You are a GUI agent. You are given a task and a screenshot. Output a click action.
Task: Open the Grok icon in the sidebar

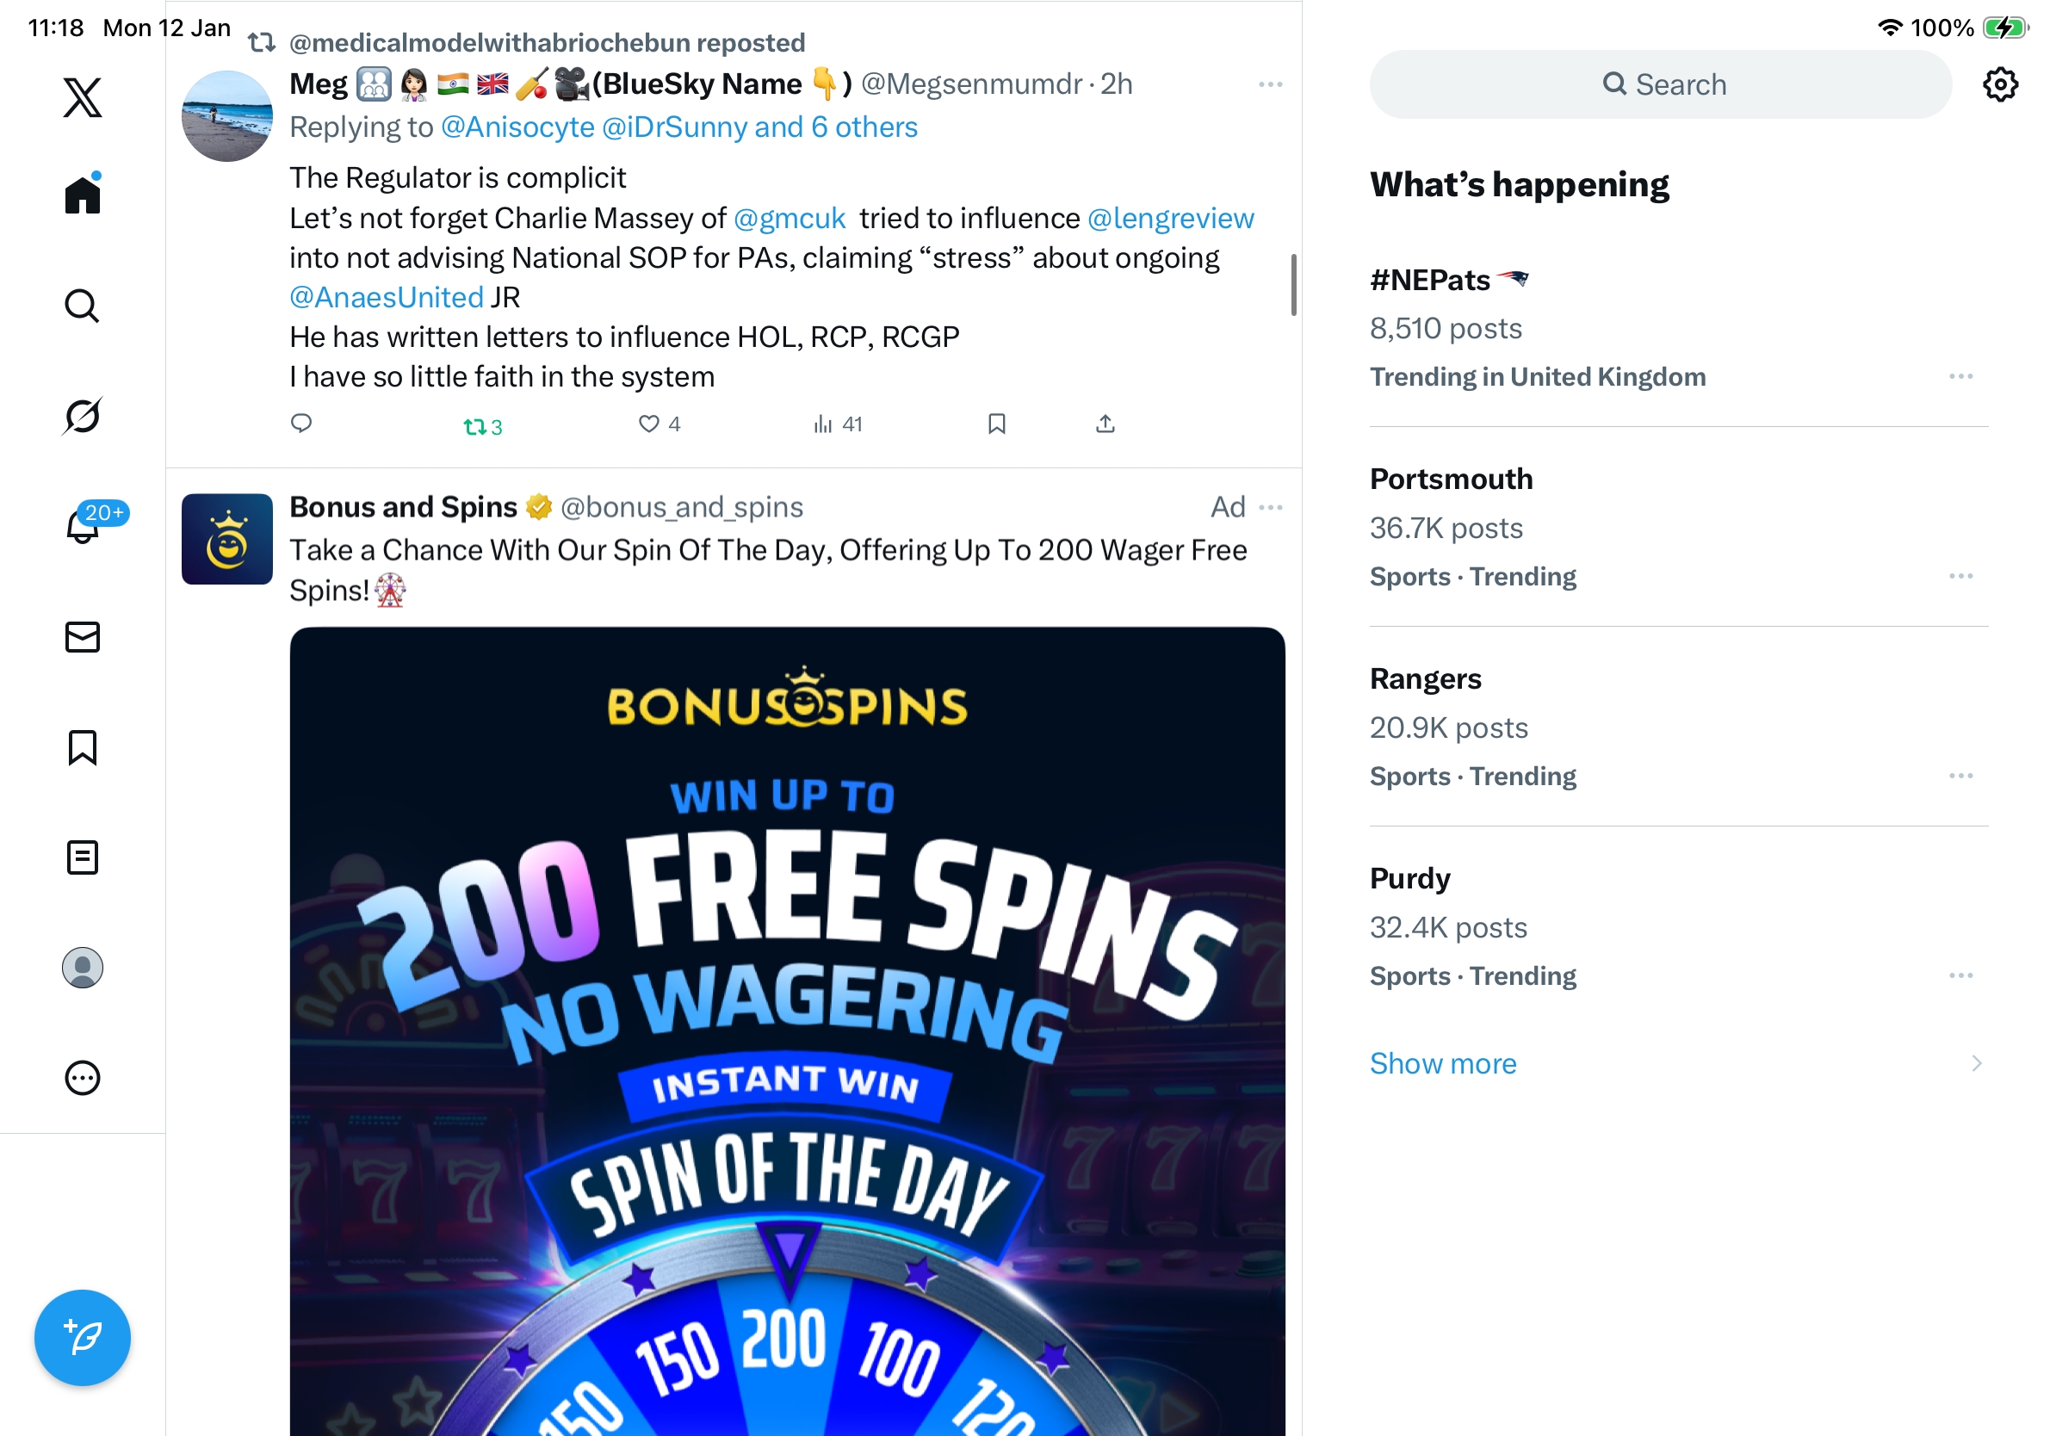coord(83,417)
